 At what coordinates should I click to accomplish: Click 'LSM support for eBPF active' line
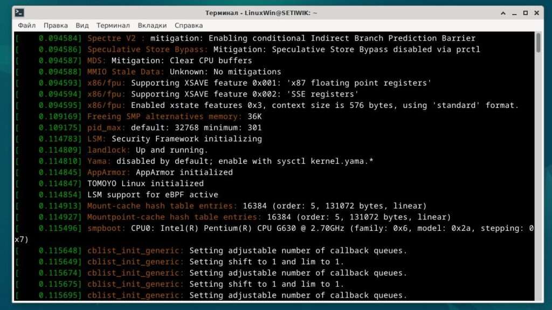click(153, 195)
